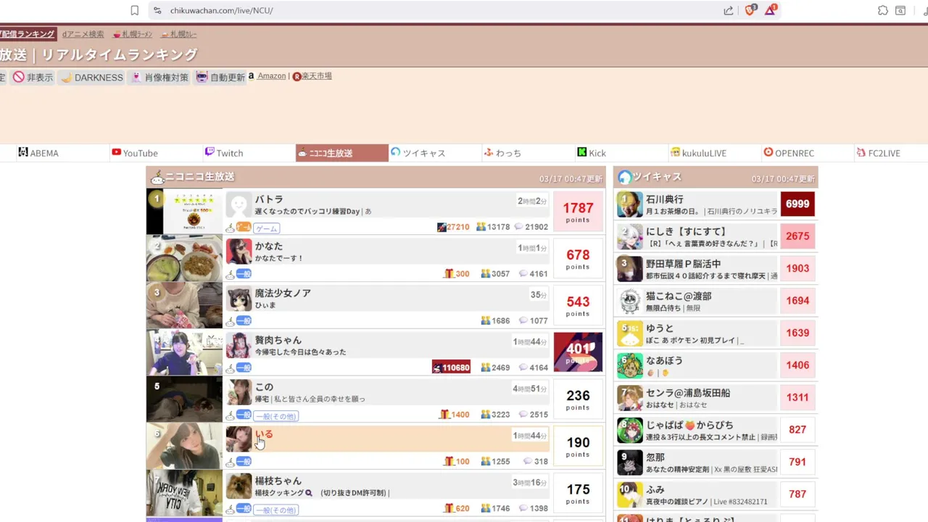928x522 pixels.
Task: Open site information icon in address bar
Action: pyautogui.click(x=157, y=10)
